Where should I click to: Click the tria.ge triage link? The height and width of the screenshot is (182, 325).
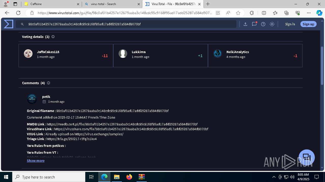(x=72, y=139)
